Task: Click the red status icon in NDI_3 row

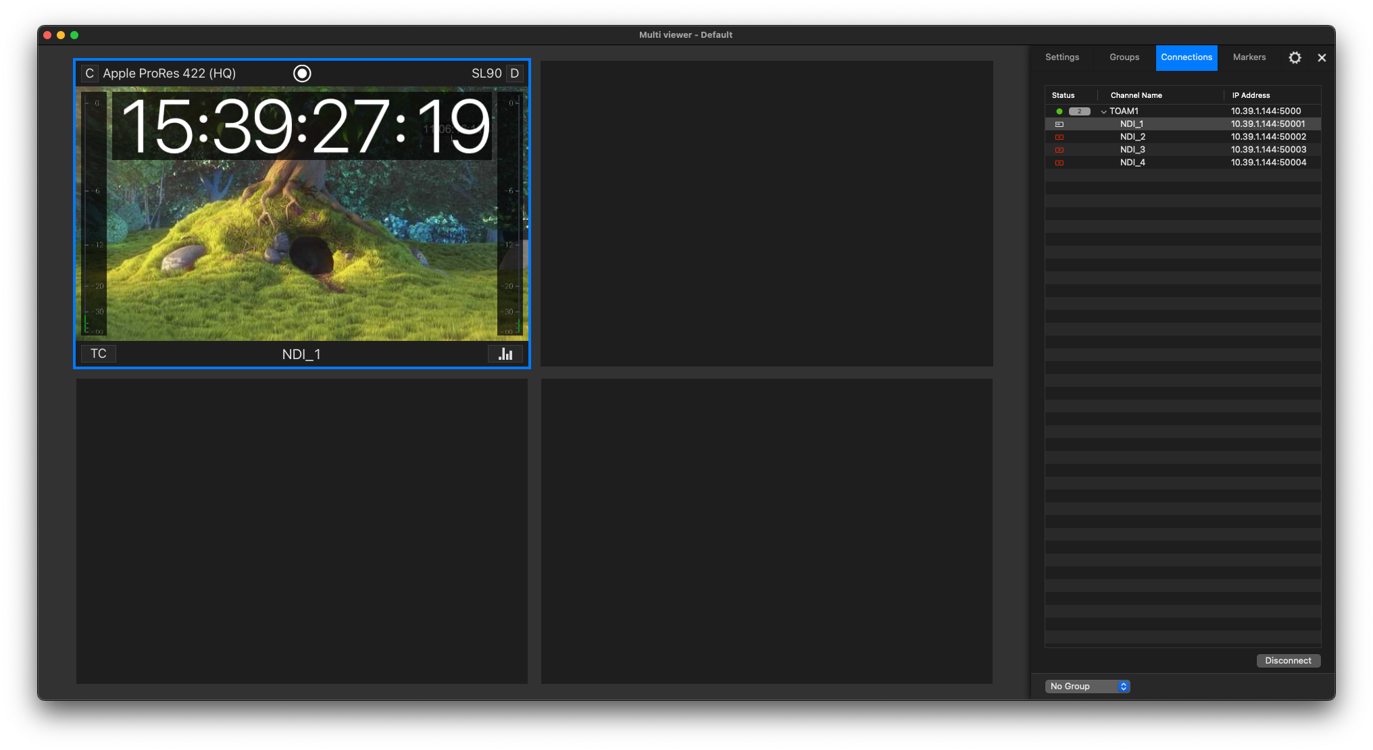Action: (x=1059, y=150)
